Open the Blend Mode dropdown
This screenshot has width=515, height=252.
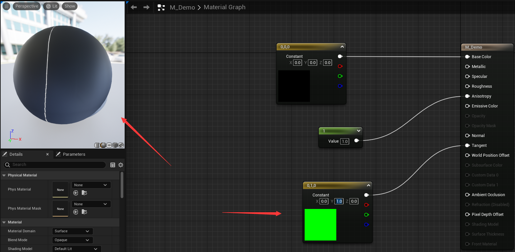pos(73,240)
